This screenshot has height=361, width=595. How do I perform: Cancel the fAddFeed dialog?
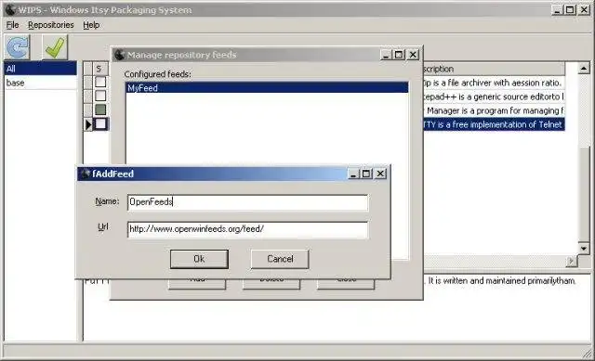coord(280,259)
